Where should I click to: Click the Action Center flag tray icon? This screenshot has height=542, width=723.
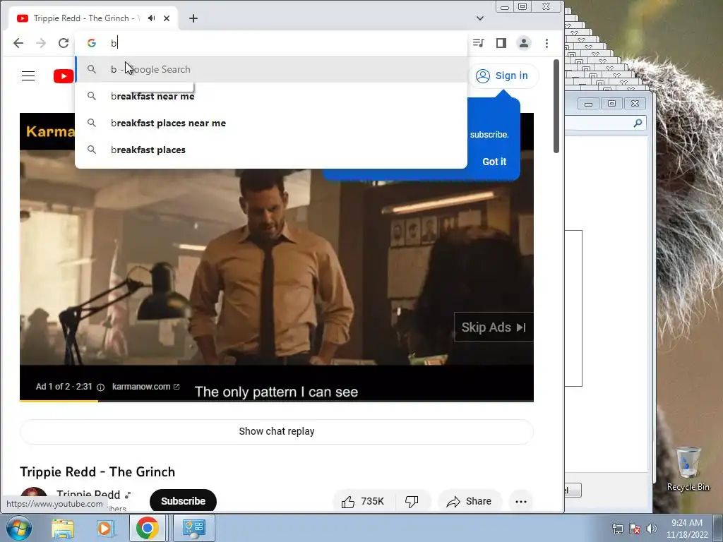pyautogui.click(x=635, y=528)
